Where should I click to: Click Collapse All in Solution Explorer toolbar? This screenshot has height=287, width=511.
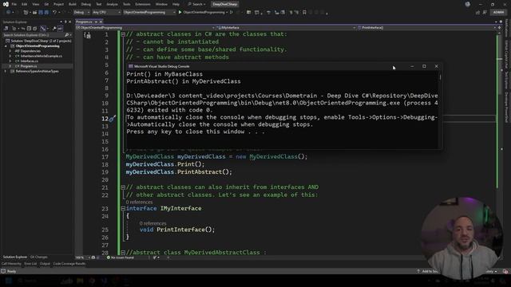click(x=29, y=29)
